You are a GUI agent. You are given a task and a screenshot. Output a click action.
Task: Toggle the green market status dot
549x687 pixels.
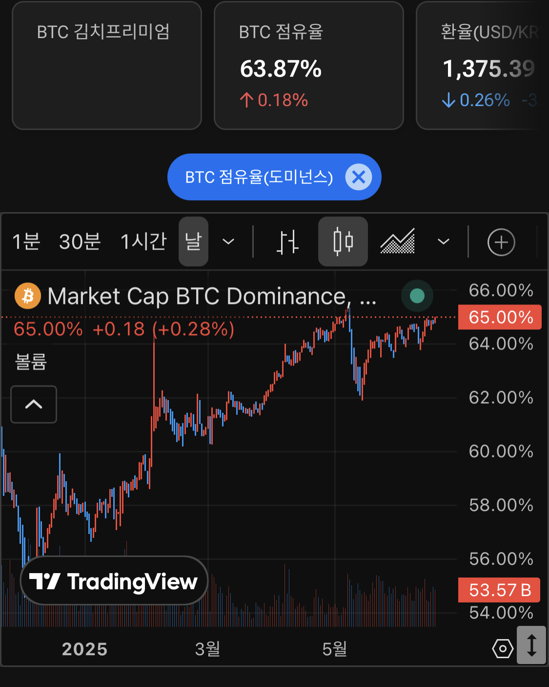(417, 296)
